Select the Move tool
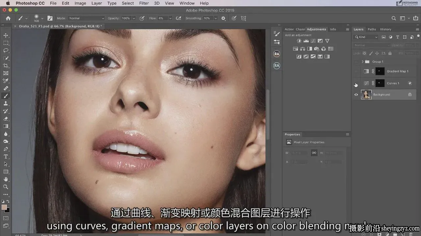 coord(6,35)
